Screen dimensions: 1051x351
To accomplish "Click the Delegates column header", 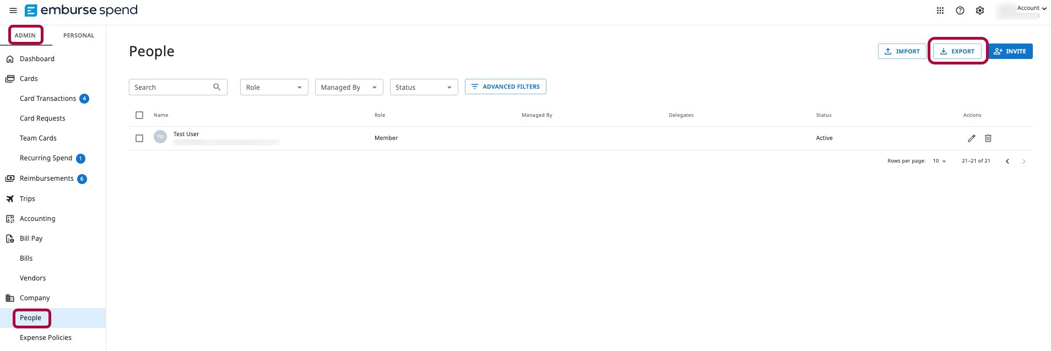I will tap(681, 115).
